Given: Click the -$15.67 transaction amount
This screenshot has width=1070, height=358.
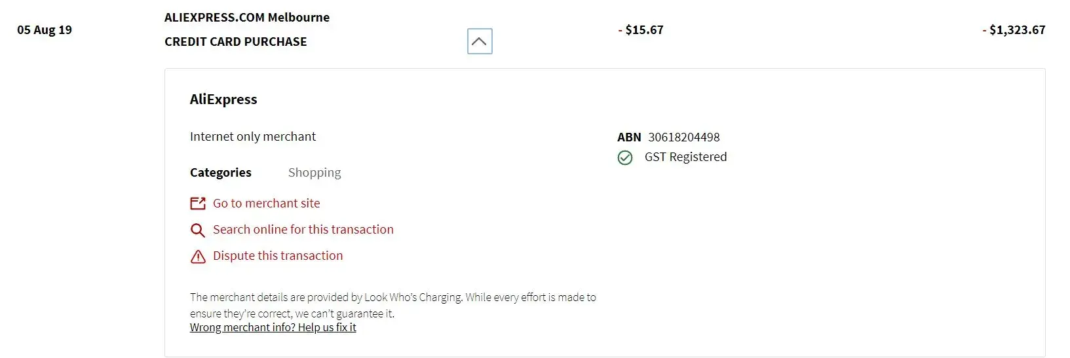Looking at the screenshot, I should pos(641,30).
